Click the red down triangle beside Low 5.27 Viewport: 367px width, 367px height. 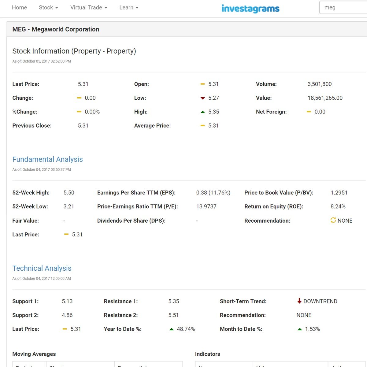pyautogui.click(x=202, y=98)
